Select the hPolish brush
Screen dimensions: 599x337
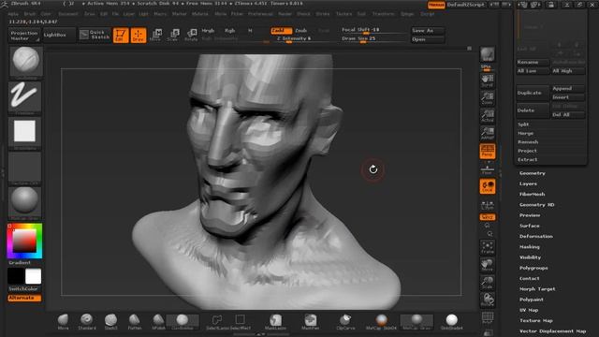click(158, 322)
